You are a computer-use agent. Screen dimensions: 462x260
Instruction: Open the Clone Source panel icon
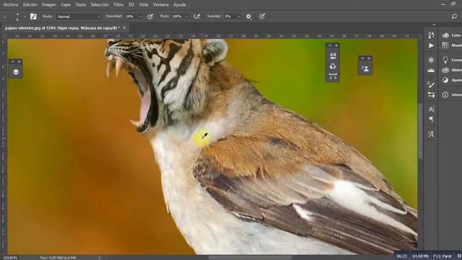365,69
